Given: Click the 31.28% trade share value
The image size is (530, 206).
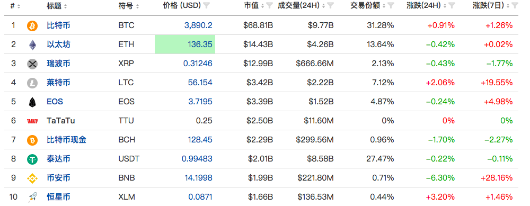Looking at the screenshot, I should coord(380,25).
